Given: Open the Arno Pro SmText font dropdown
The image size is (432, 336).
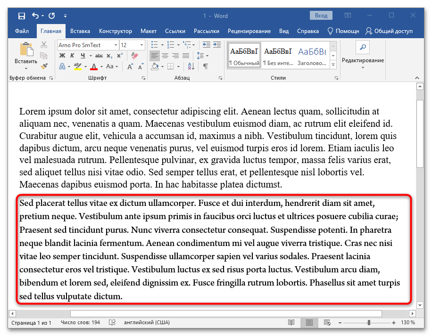Looking at the screenshot, I should click(x=116, y=45).
